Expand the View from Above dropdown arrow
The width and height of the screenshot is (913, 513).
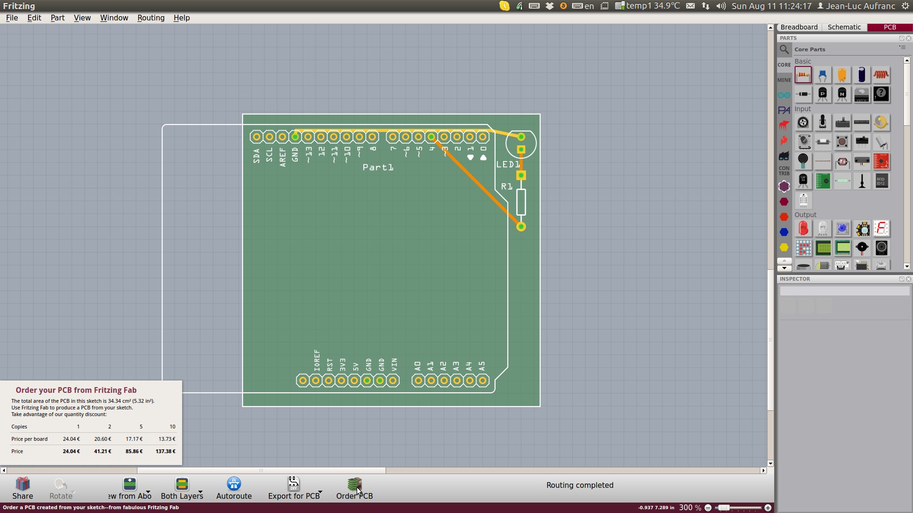point(148,492)
